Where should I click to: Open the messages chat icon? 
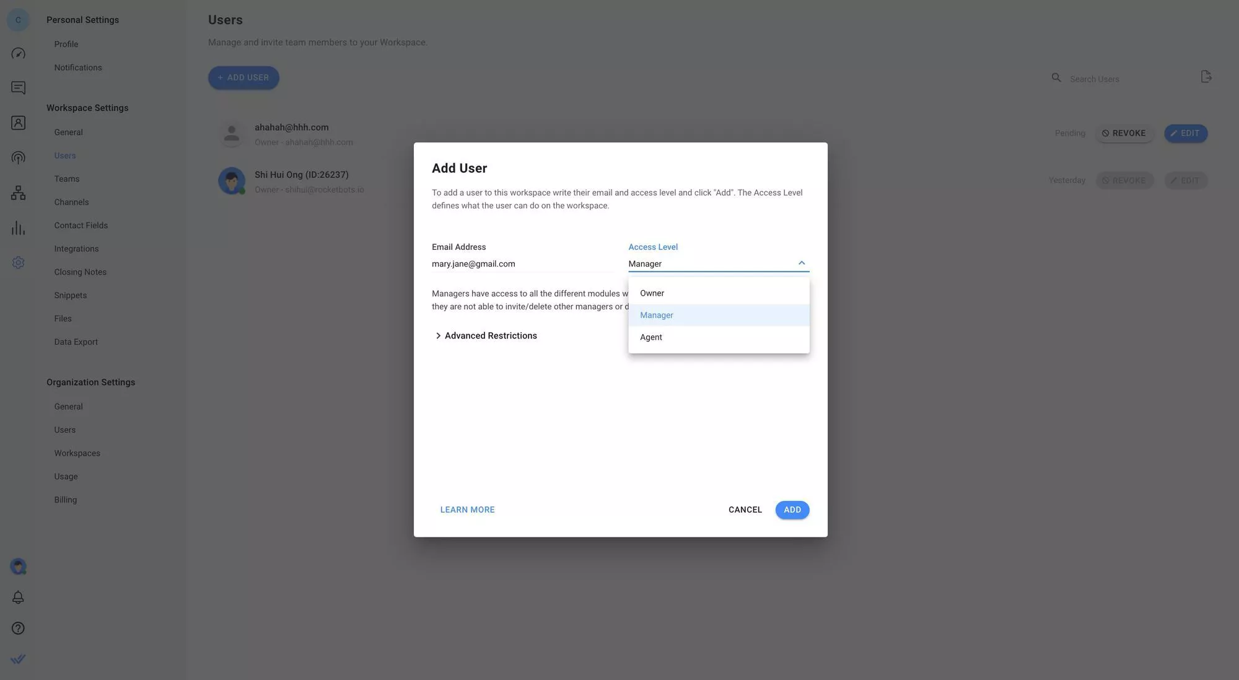click(18, 87)
